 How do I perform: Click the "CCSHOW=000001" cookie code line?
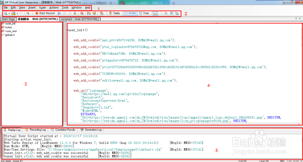coord(120,74)
